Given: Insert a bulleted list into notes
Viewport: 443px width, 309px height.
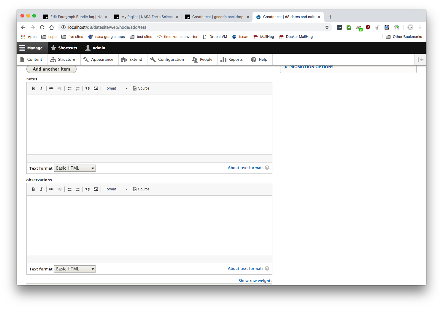Looking at the screenshot, I should pos(69,88).
